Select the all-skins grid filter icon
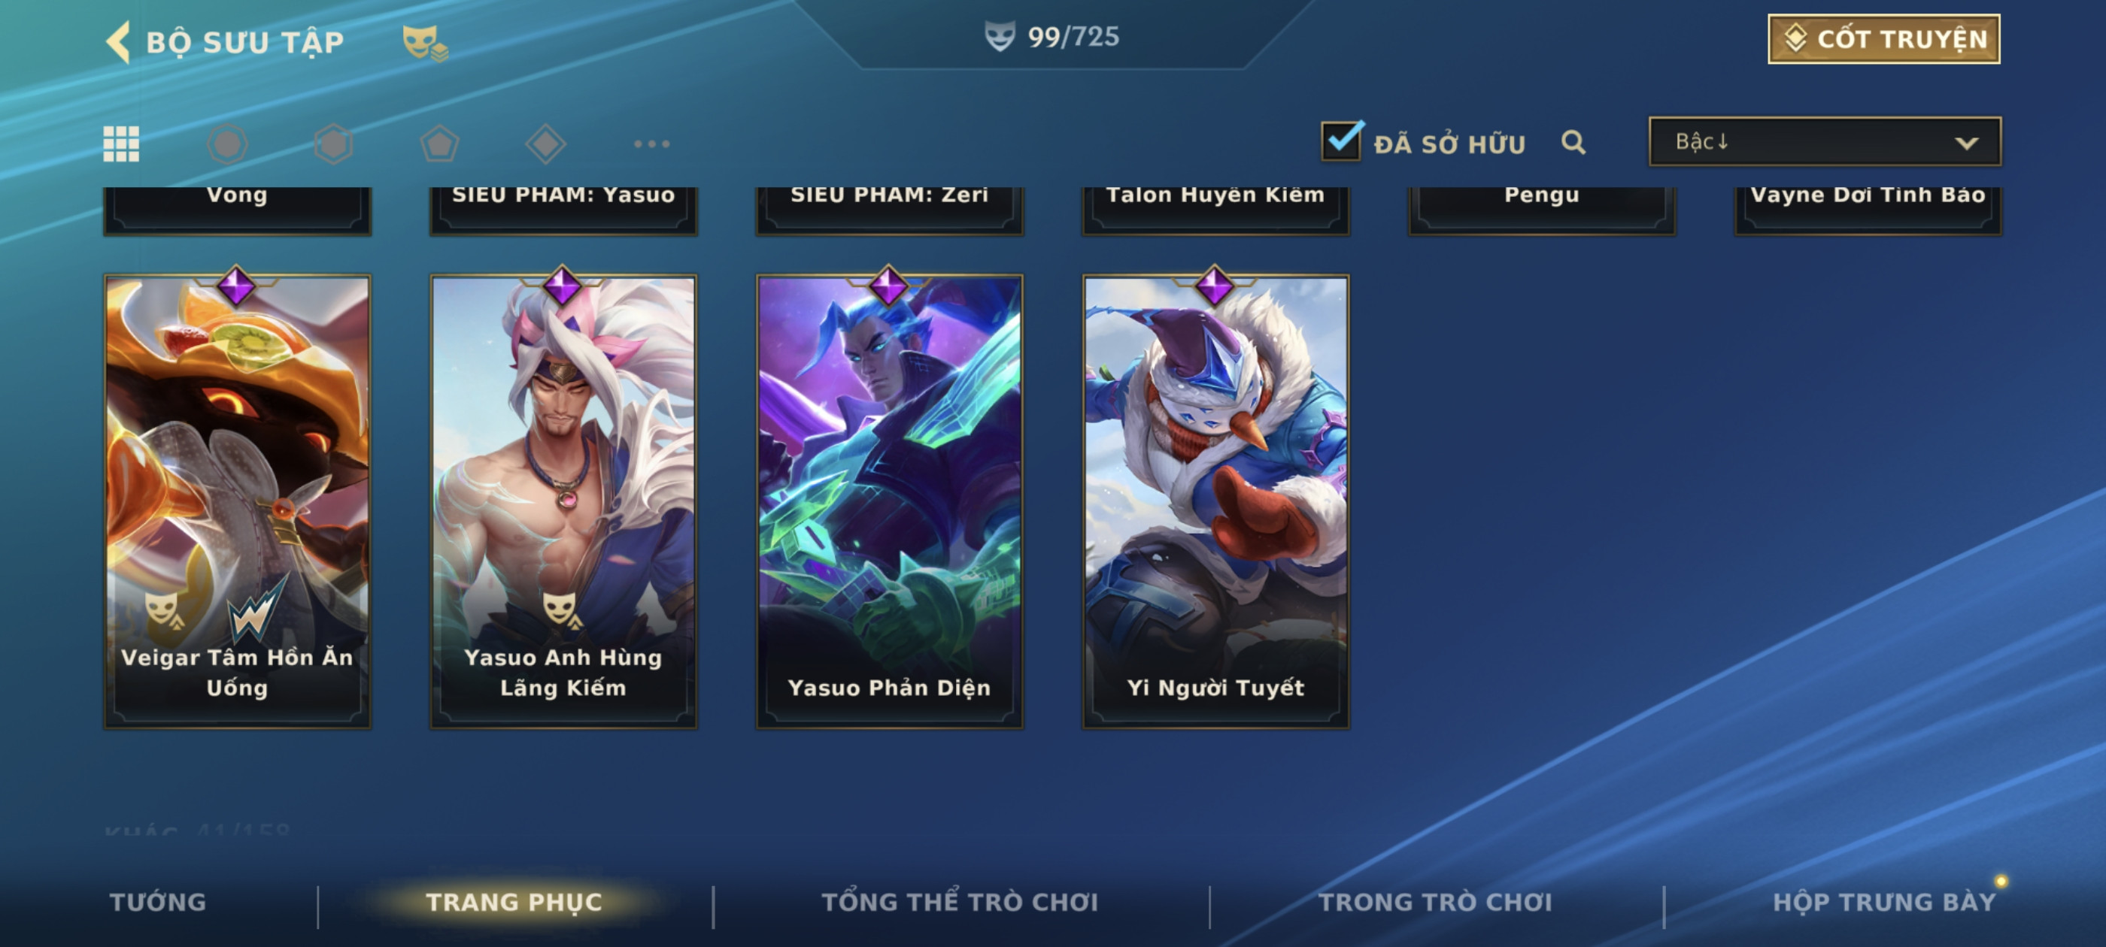The height and width of the screenshot is (947, 2106). [x=121, y=144]
